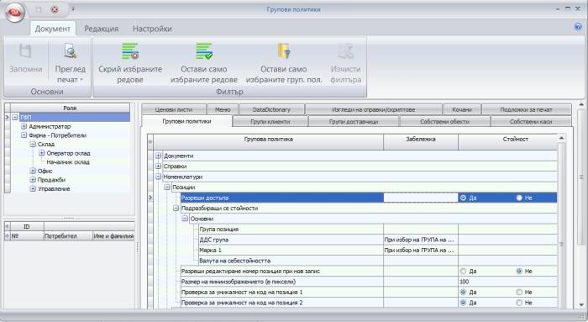Collapse the Склад role node
The image size is (588, 322).
pos(33,144)
